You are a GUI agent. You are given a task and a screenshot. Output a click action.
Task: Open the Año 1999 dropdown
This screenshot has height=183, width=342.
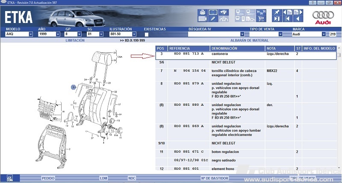pos(57,34)
